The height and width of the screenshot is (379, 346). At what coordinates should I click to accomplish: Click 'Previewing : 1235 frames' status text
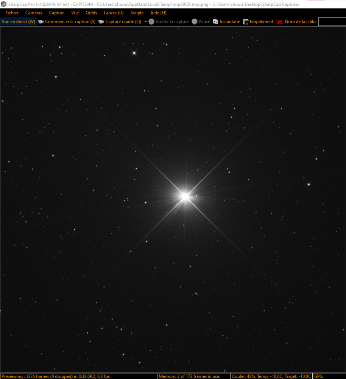tap(56, 376)
